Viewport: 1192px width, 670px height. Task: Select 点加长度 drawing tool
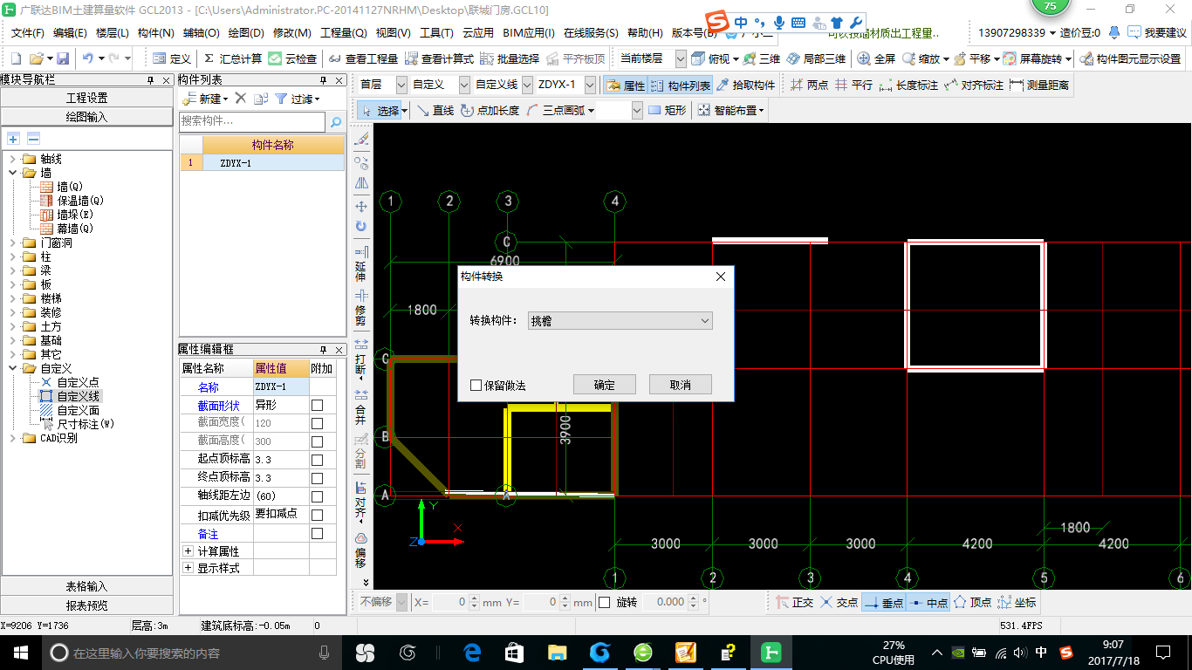click(490, 111)
